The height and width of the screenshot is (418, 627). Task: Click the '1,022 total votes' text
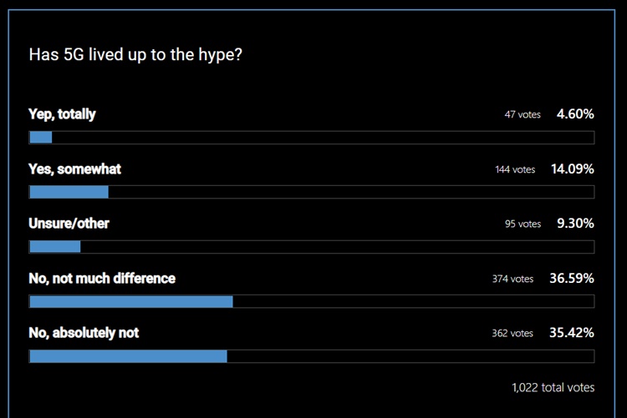(553, 388)
